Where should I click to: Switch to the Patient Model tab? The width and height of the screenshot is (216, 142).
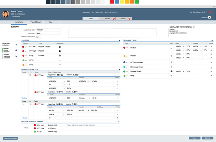pos(36,22)
